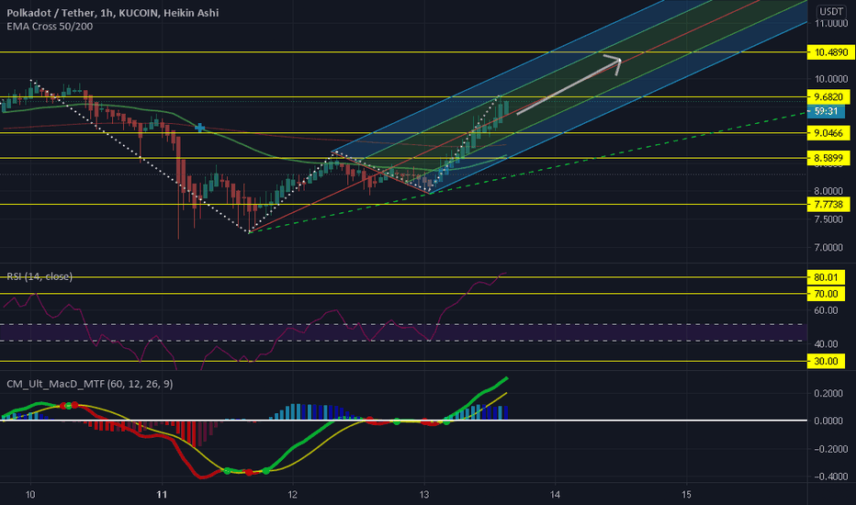Click the RSI 30.00 level label

point(826,361)
